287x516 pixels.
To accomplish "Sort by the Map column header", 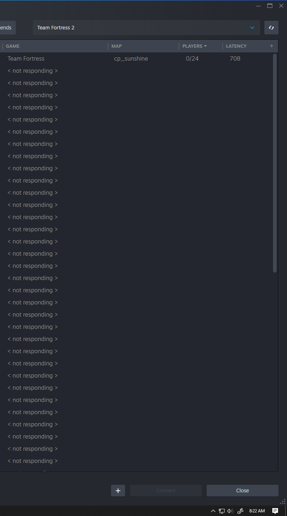I will 116,46.
